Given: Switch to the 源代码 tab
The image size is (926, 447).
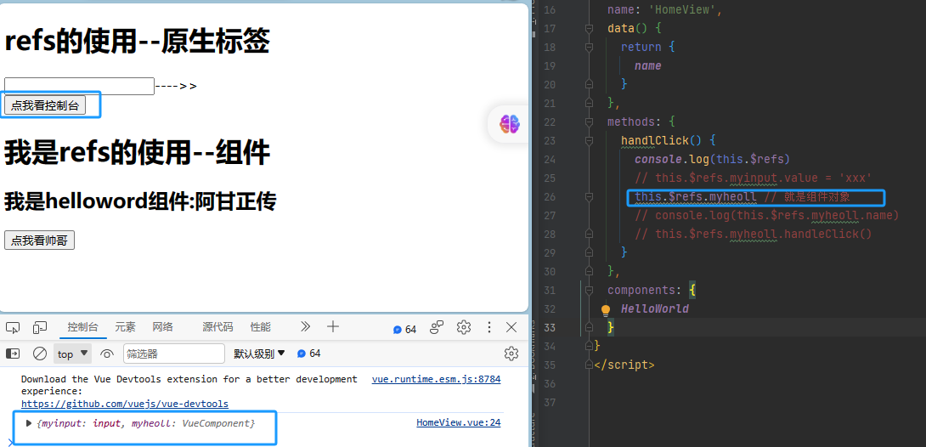Looking at the screenshot, I should (217, 326).
